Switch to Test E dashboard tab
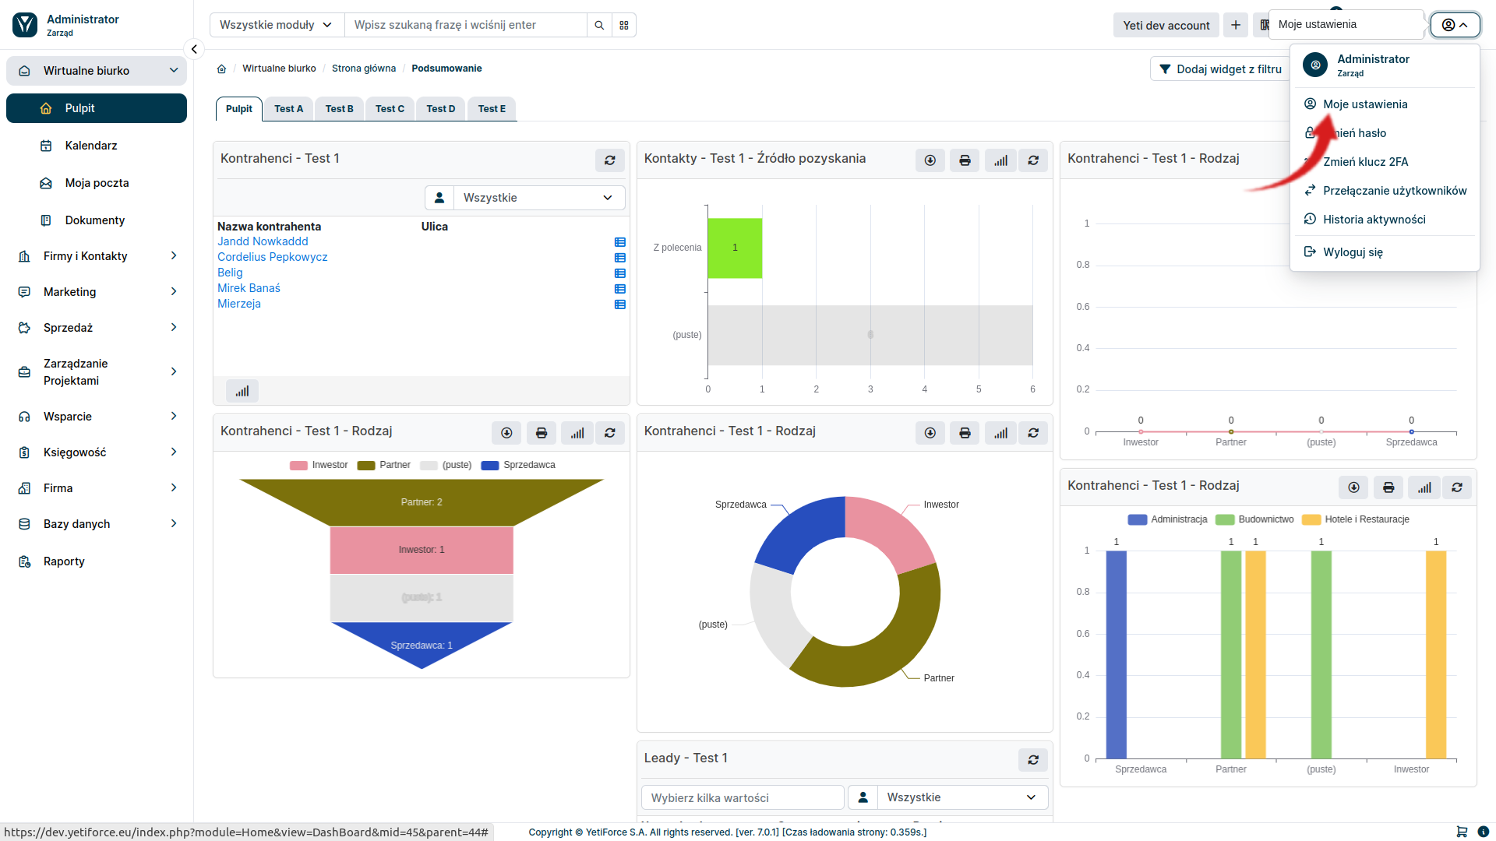 coord(492,109)
